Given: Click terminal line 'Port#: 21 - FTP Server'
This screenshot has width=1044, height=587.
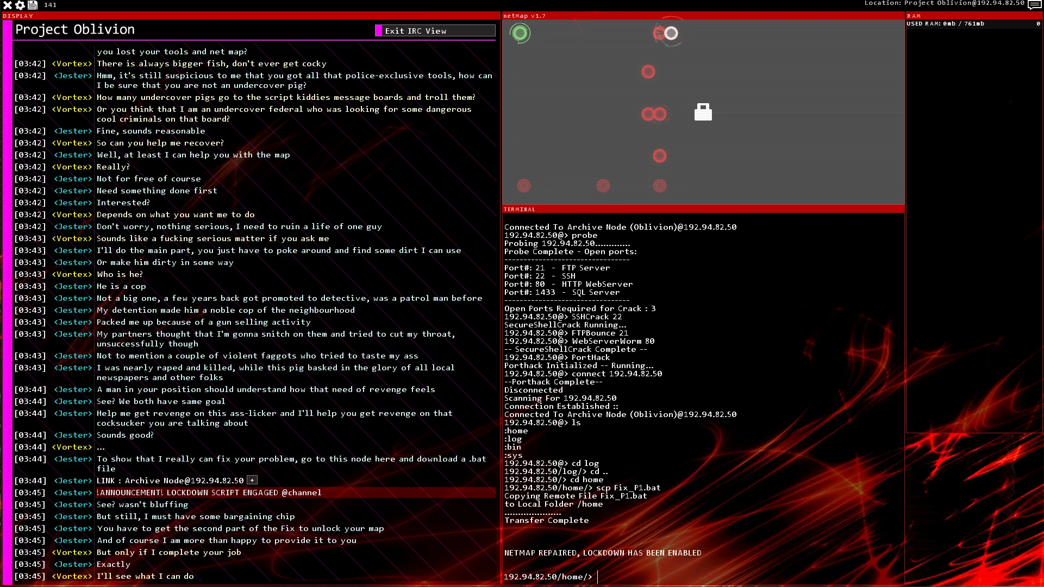Looking at the screenshot, I should (x=557, y=268).
